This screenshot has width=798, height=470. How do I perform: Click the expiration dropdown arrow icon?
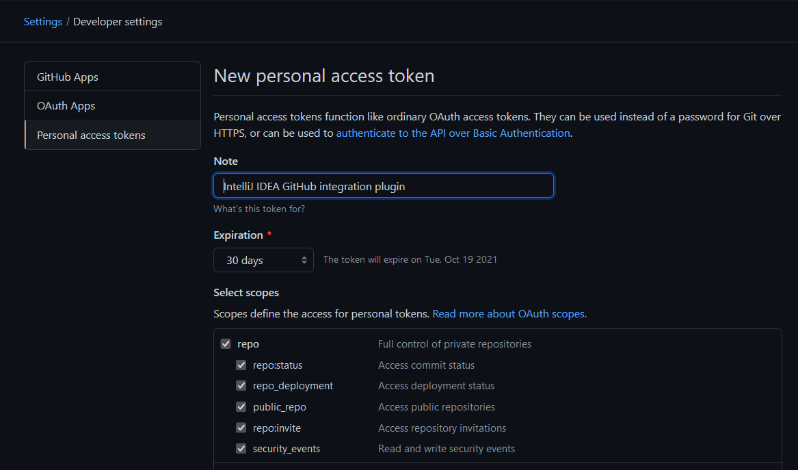304,260
